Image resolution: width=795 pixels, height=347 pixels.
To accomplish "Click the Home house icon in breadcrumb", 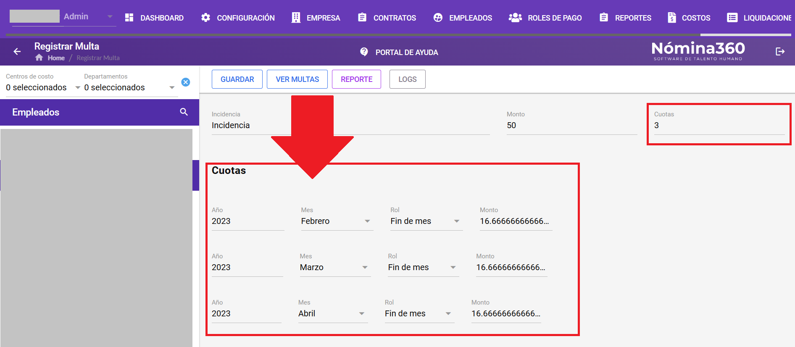I will coord(39,58).
